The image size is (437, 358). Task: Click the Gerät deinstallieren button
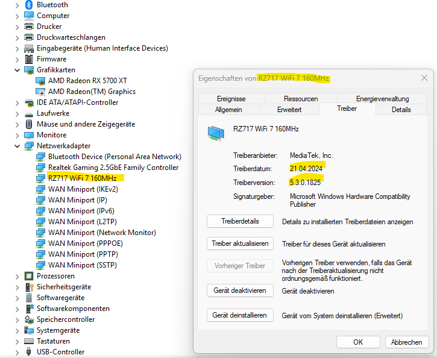click(240, 315)
